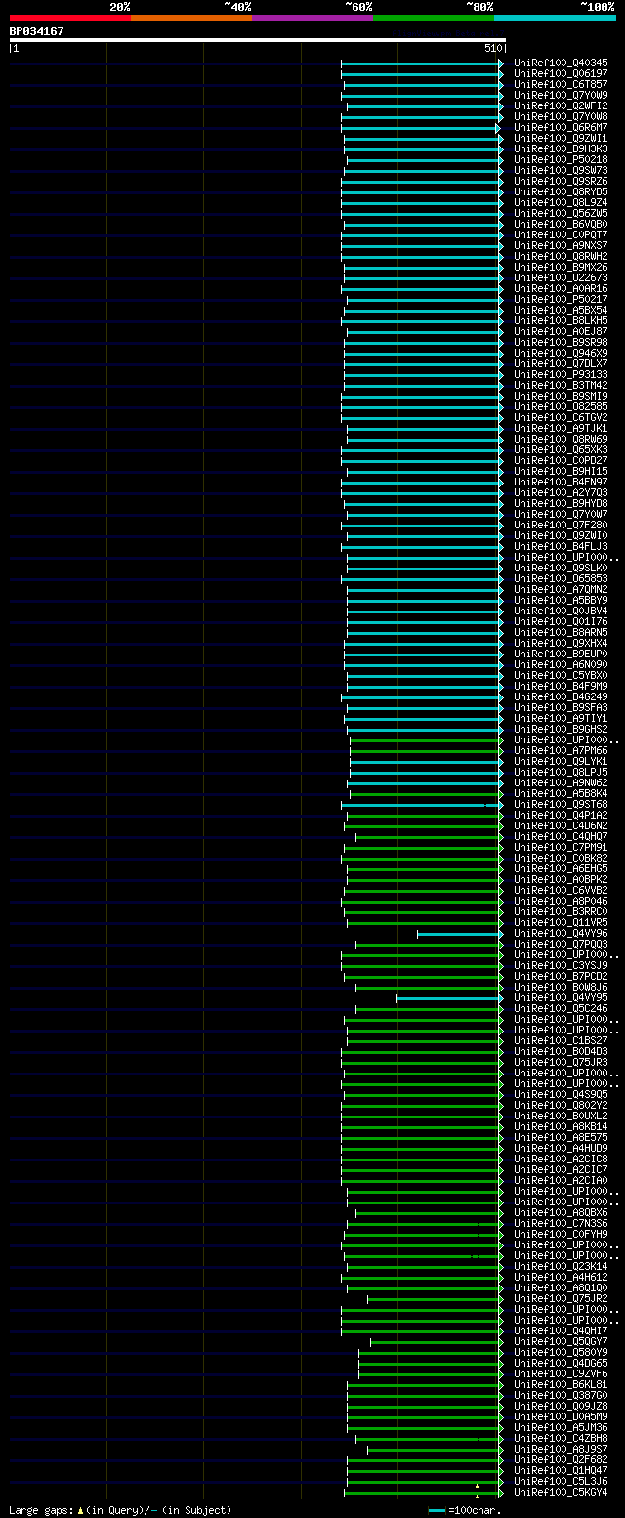Select hit label UniRef100_O22673
The image size is (625, 1518).
click(x=561, y=277)
